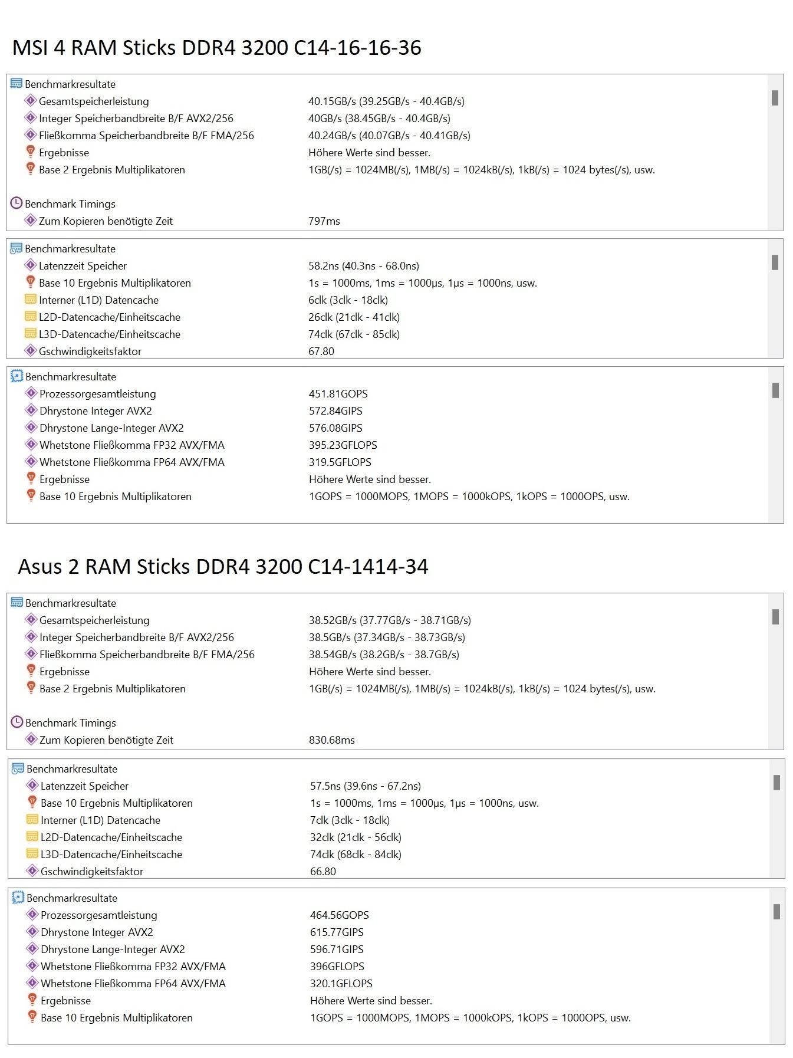The height and width of the screenshot is (1058, 793).
Task: Select the value '40.24GB/s (40.07GB/s - 40.41GB/s)'
Action: point(389,136)
